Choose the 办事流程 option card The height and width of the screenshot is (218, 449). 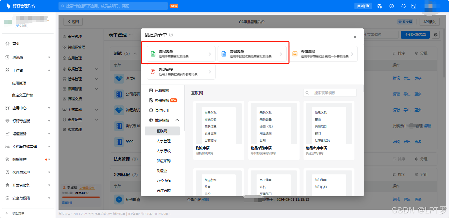pos(323,54)
